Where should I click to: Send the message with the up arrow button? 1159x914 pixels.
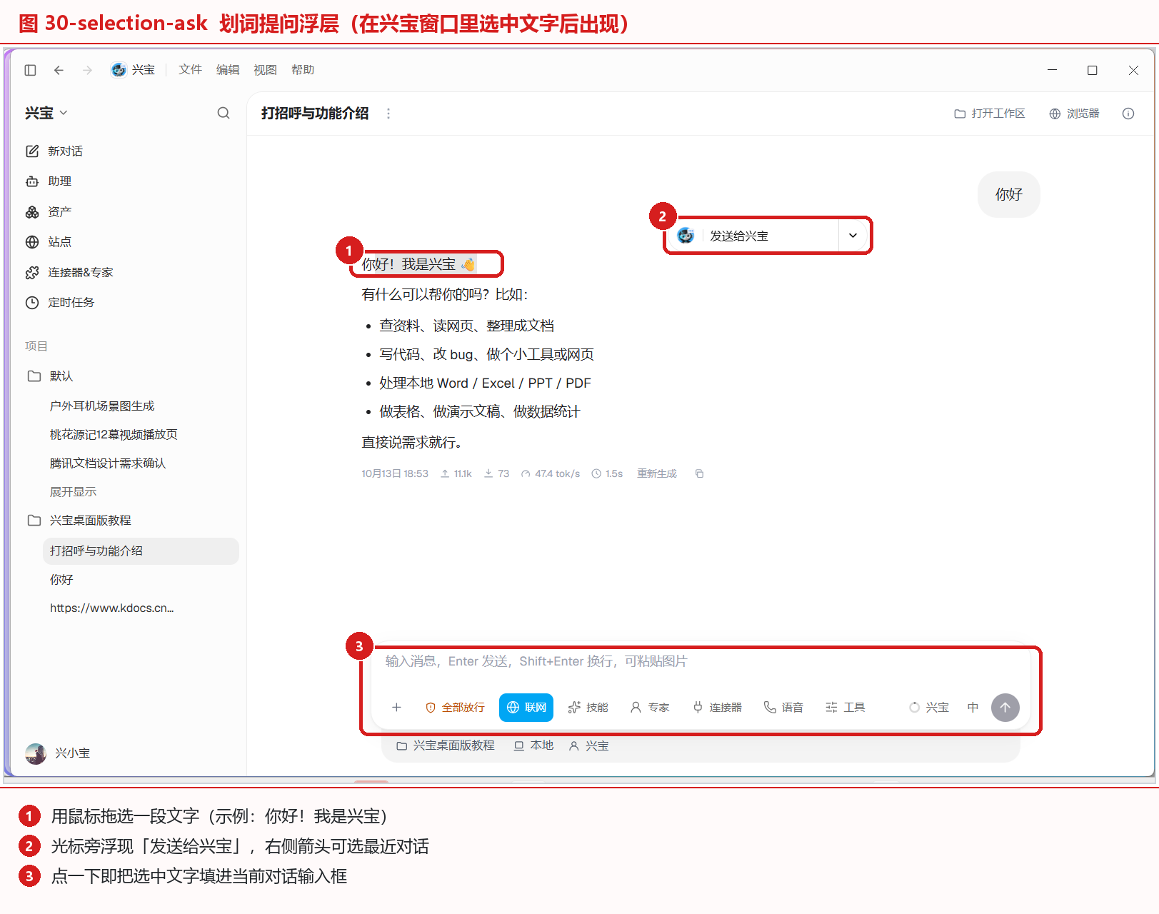1005,708
